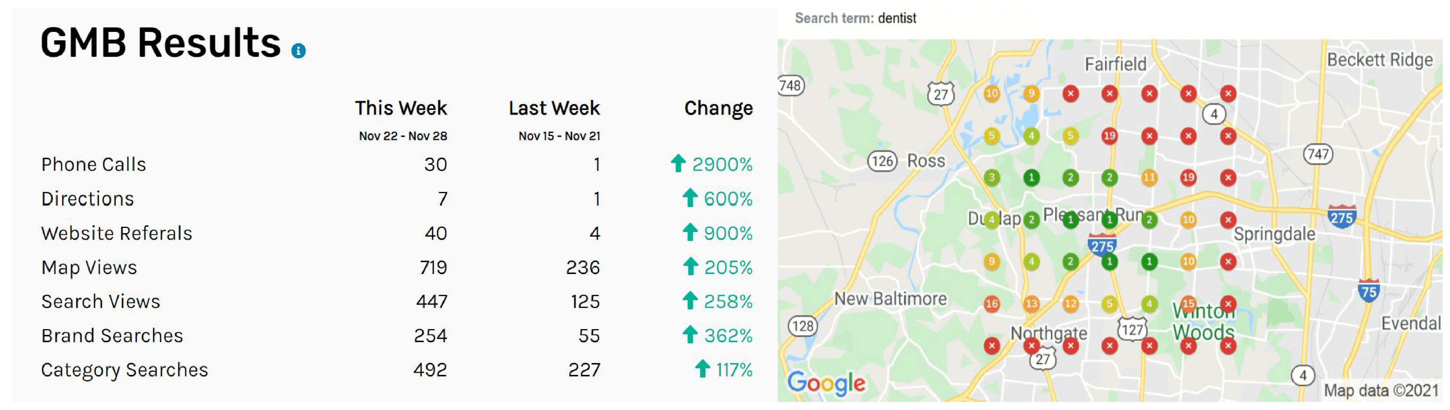The height and width of the screenshot is (410, 1450).
Task: Click the info icon beside GMB Results
Action: [x=298, y=51]
